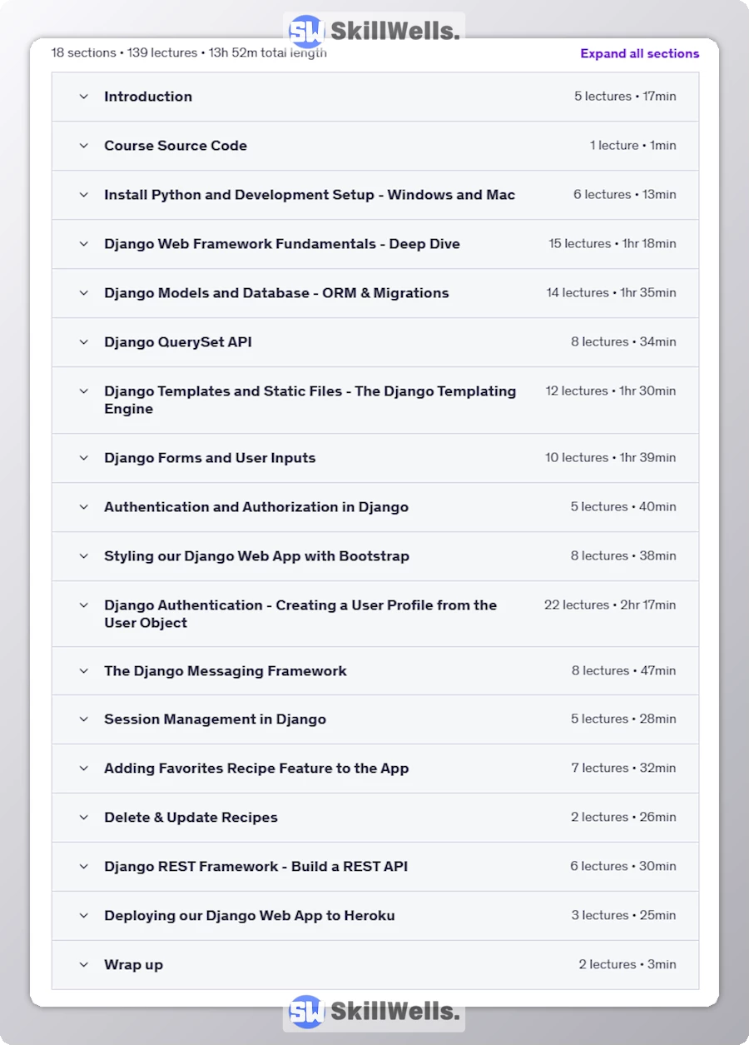The height and width of the screenshot is (1045, 749).
Task: Click the 5 lectures • 28min label
Action: (x=623, y=719)
